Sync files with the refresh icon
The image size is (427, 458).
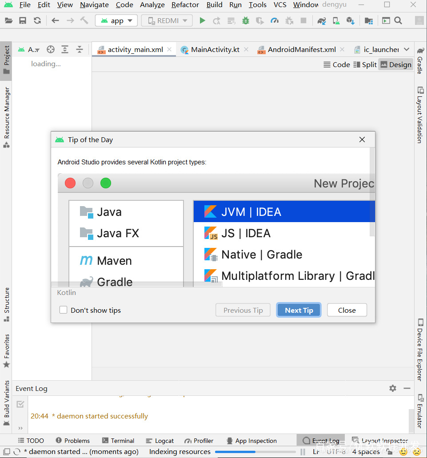point(37,21)
